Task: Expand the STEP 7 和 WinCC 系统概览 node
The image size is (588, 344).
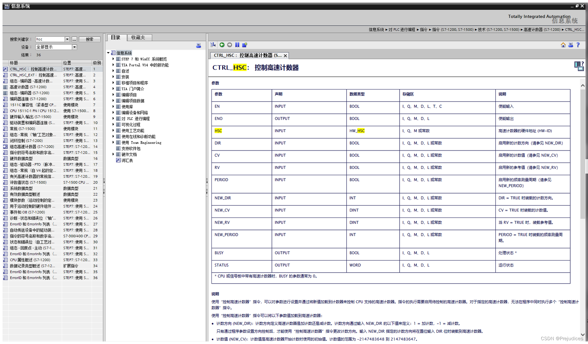Action: click(113, 59)
